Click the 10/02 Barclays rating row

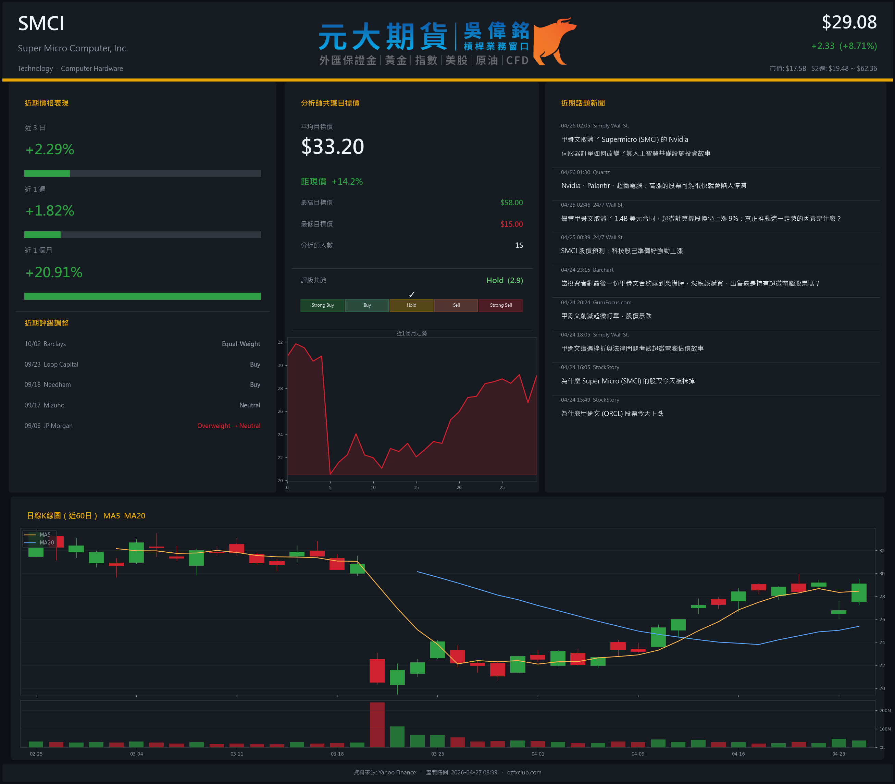[x=142, y=344]
